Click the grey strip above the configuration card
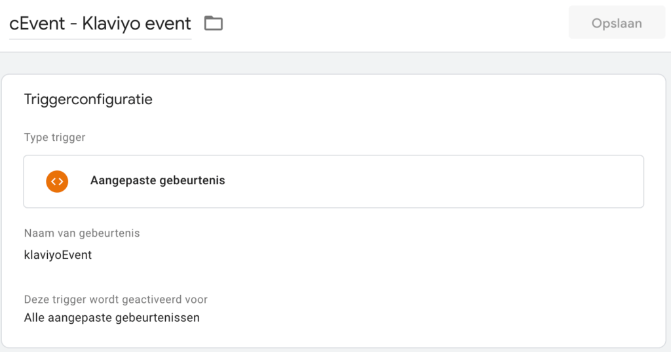671x352 pixels. coord(335,63)
